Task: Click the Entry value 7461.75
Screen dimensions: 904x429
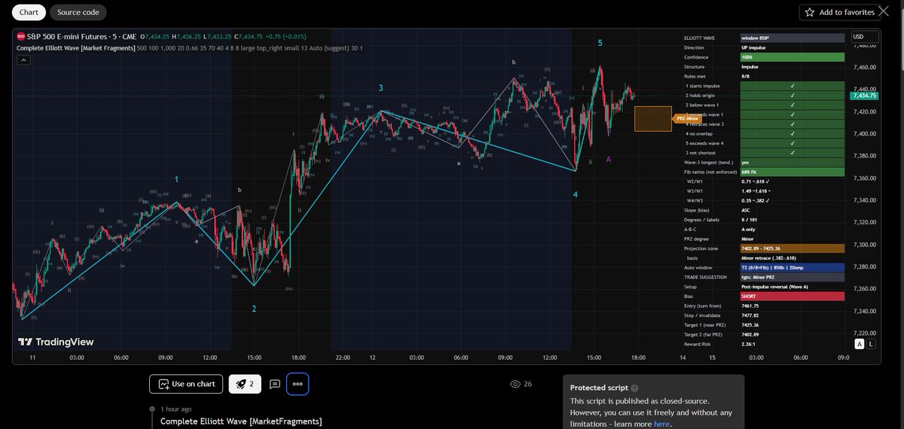Action: (750, 306)
